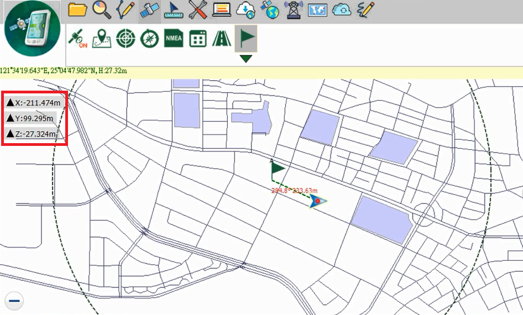This screenshot has height=315, width=523.
Task: Open the wrench and screwdriver settings
Action: (x=197, y=10)
